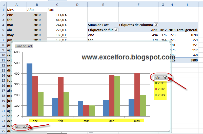Select column G header
This screenshot has width=203, height=134.
[163, 5]
